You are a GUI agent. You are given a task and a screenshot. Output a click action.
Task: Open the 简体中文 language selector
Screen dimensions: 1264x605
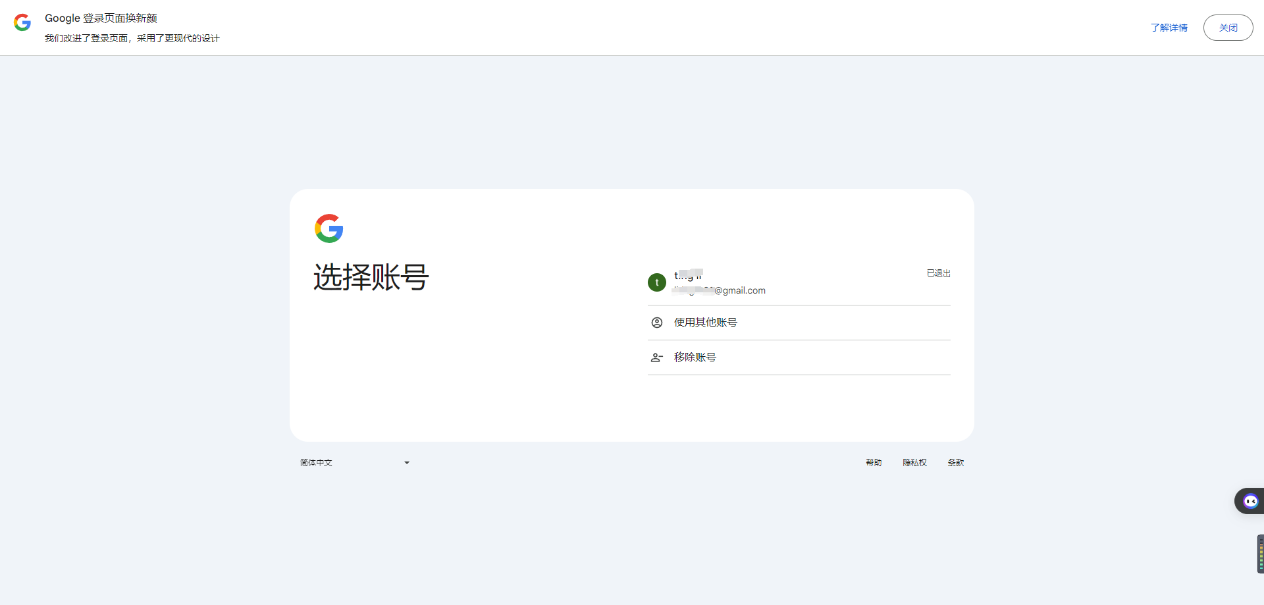pos(316,463)
